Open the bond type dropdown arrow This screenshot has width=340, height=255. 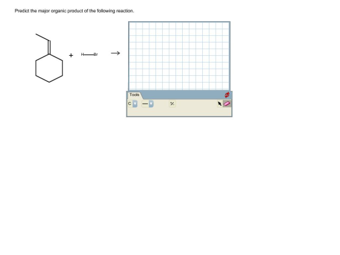(x=151, y=104)
